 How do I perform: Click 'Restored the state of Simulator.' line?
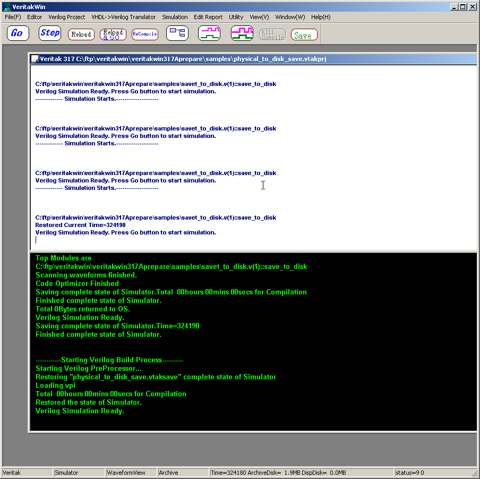[x=89, y=403]
